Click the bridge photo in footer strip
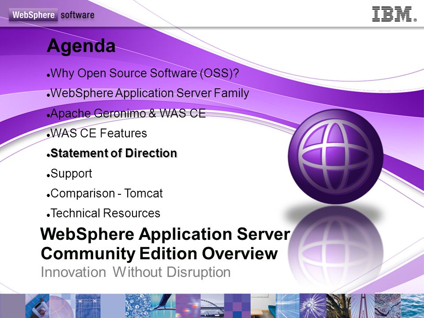Screen dimensions: 424x318 (x=212, y=306)
